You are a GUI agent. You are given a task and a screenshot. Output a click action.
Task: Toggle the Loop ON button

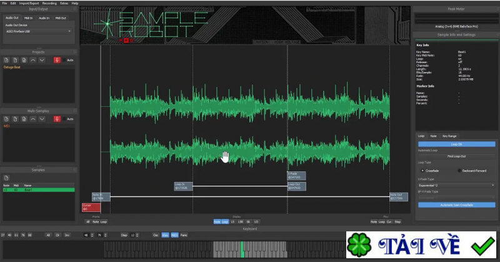(x=457, y=144)
